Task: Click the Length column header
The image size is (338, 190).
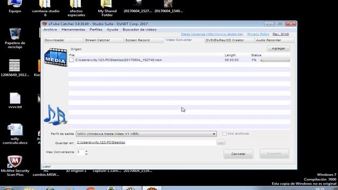Action: [230, 55]
